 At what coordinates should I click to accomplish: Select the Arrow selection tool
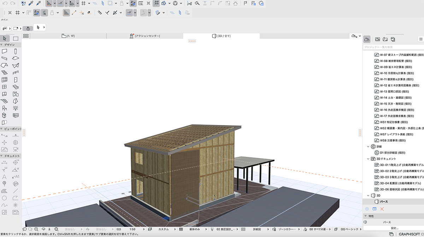5,38
